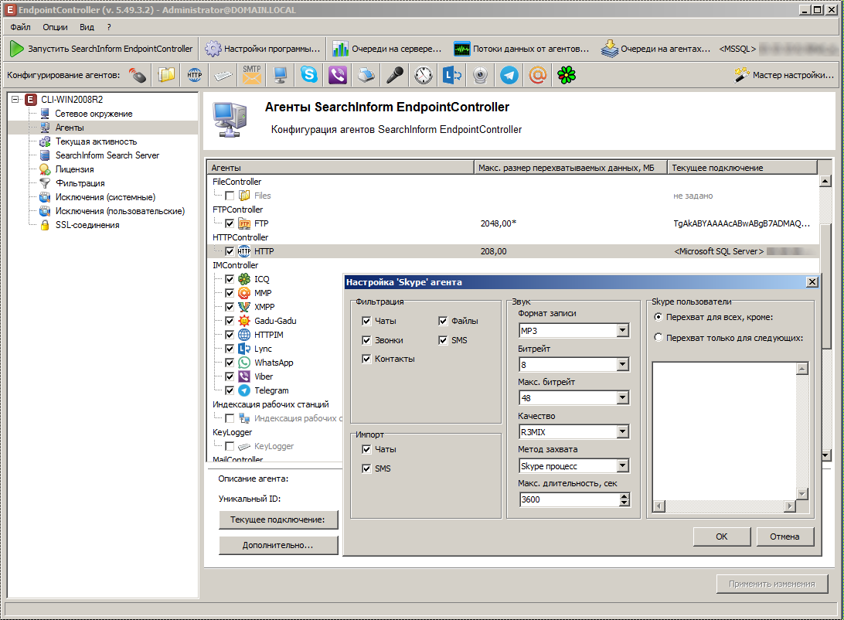Click Отмена in Skype agent dialog
The width and height of the screenshot is (844, 620).
pos(784,537)
